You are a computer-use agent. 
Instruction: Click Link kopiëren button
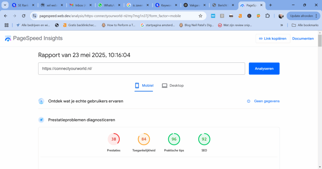(x=273, y=39)
